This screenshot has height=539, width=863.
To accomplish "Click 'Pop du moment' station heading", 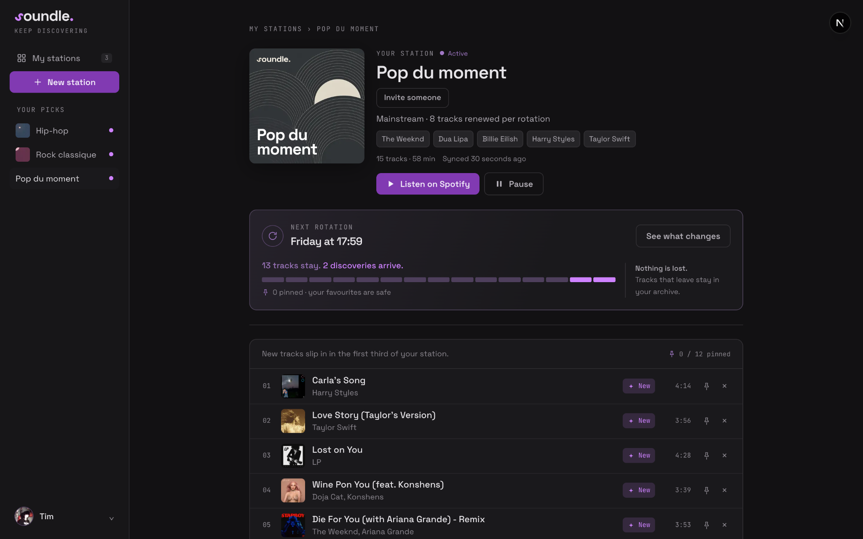I will tap(441, 72).
